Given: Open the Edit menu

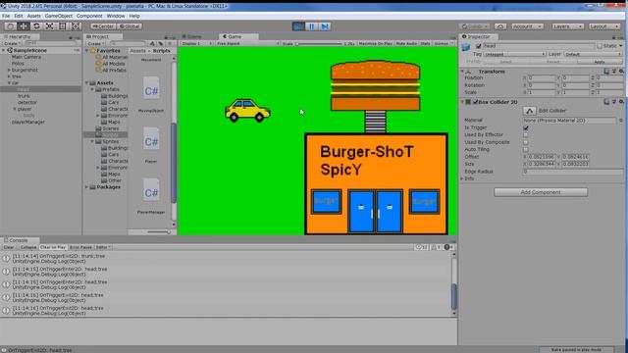Looking at the screenshot, I should click(19, 16).
